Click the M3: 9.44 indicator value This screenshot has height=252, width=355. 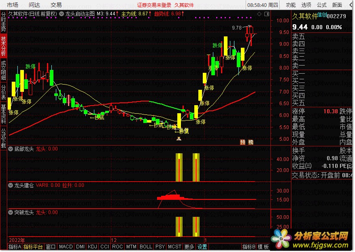(106, 14)
